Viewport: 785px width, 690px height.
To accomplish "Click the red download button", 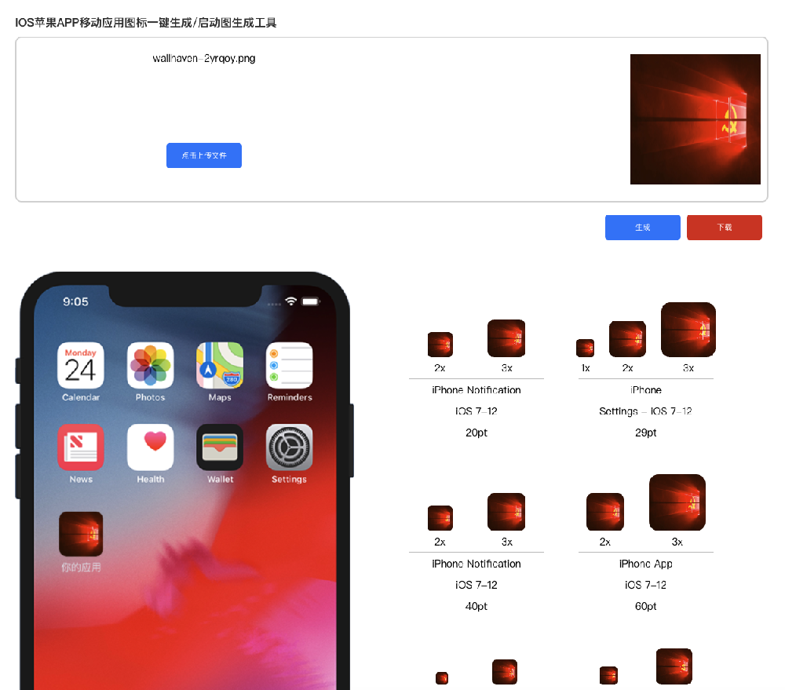I will (x=724, y=228).
